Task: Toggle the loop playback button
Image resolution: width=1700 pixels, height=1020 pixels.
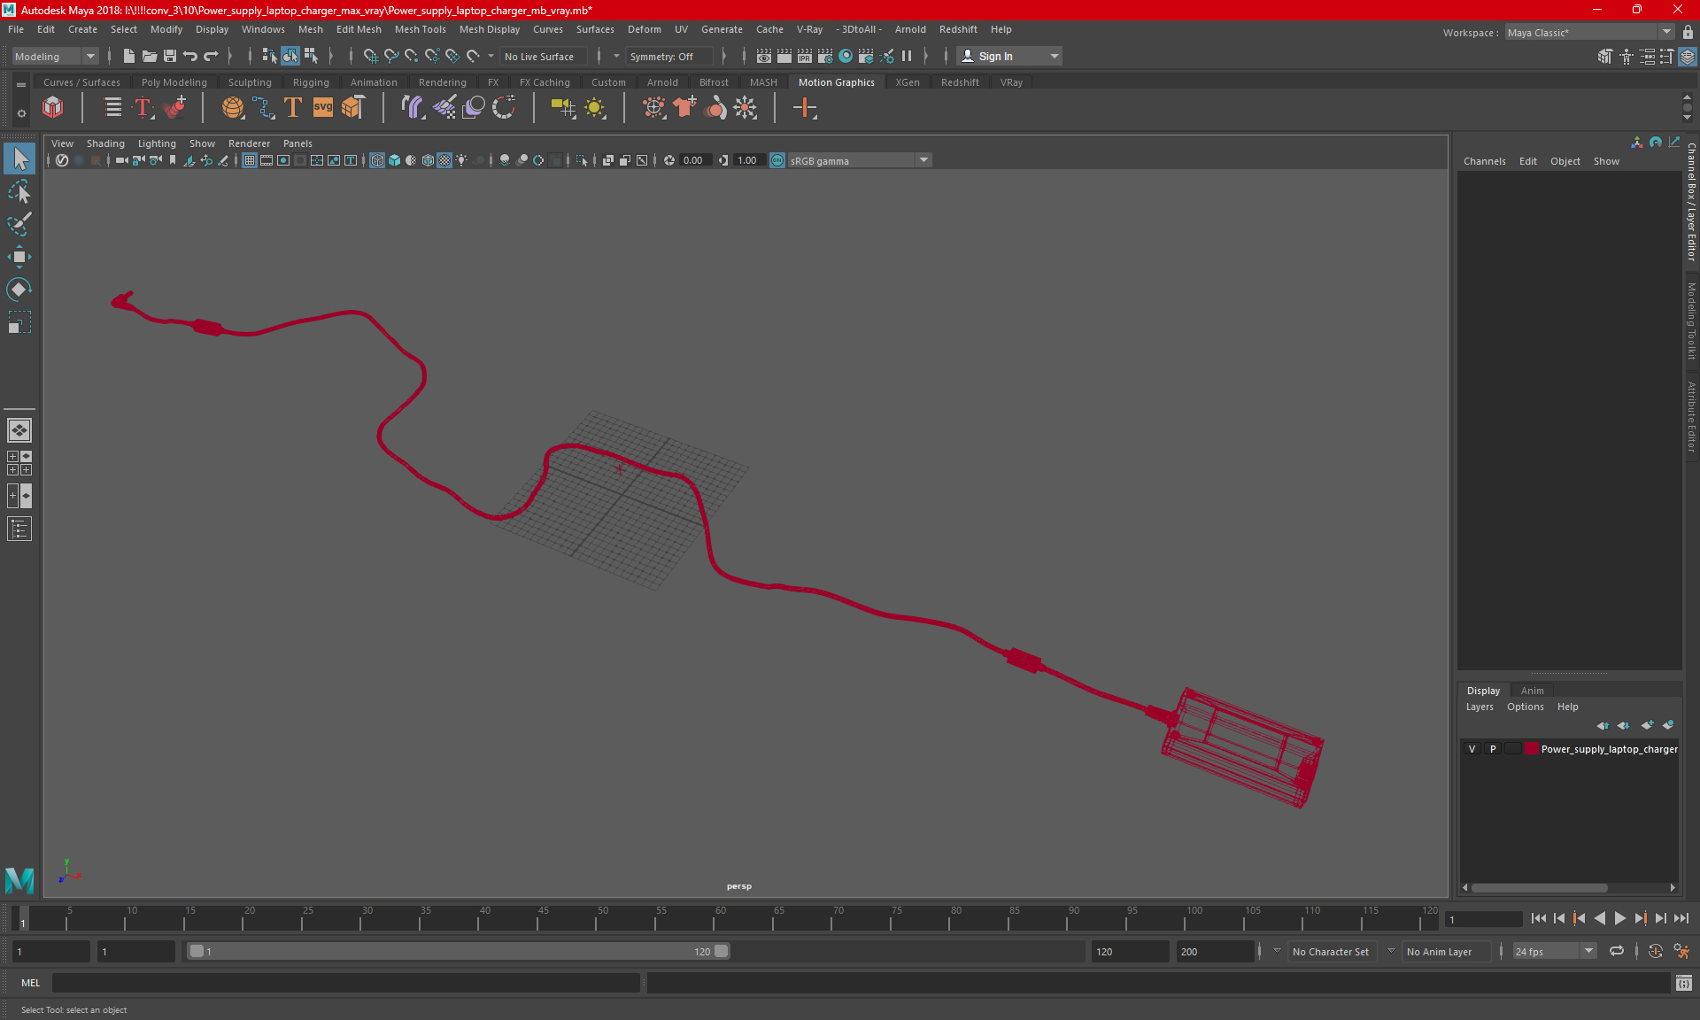Action: pyautogui.click(x=1617, y=951)
